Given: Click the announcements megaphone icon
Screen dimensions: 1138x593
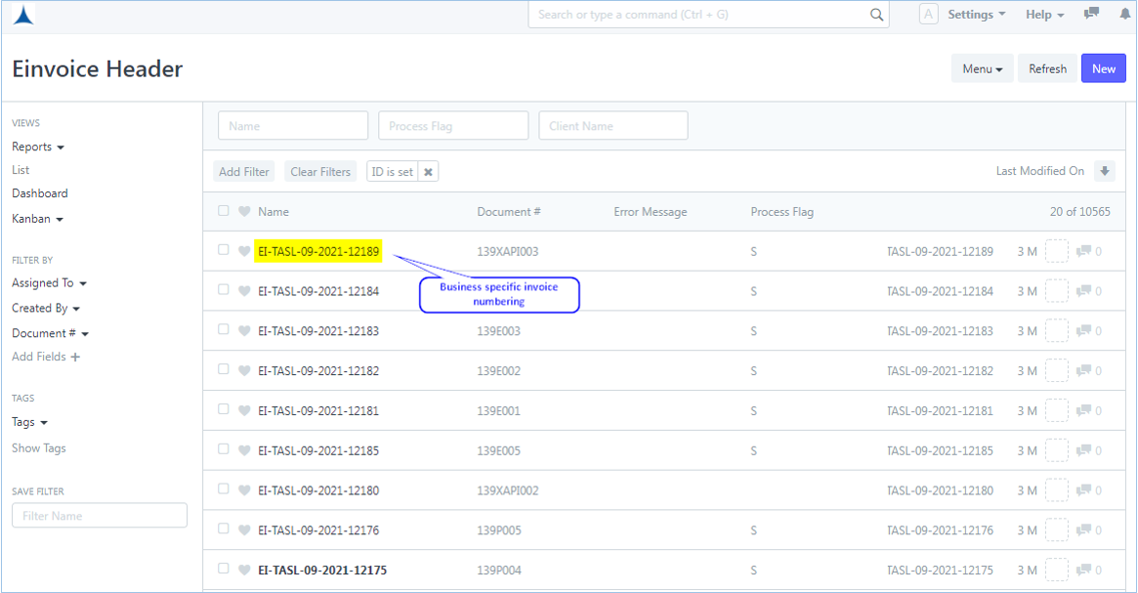Looking at the screenshot, I should coord(1091,14).
